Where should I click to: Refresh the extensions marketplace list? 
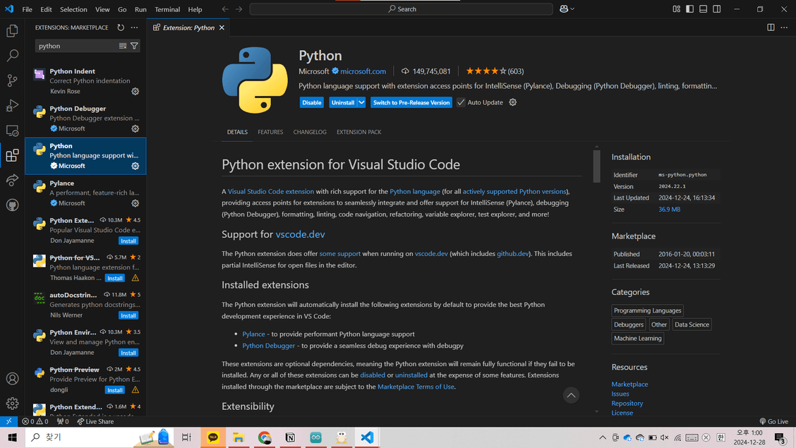tap(121, 28)
